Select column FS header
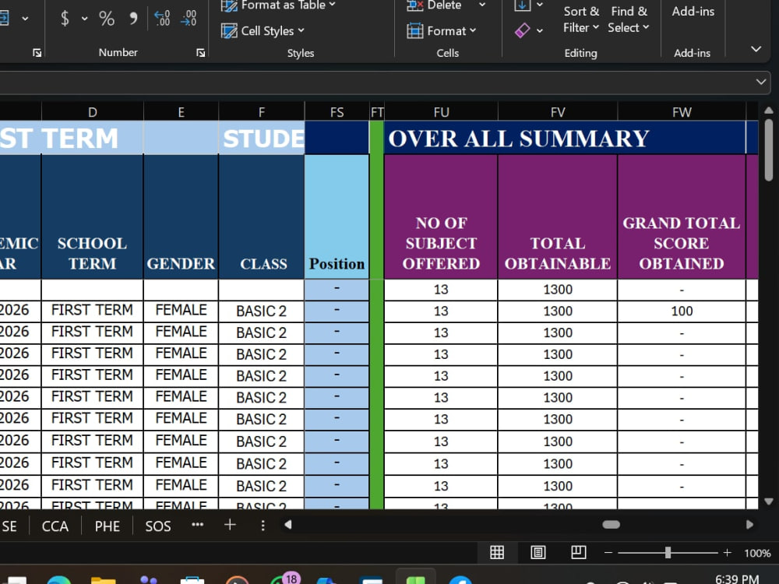The width and height of the screenshot is (779, 584). [x=337, y=112]
